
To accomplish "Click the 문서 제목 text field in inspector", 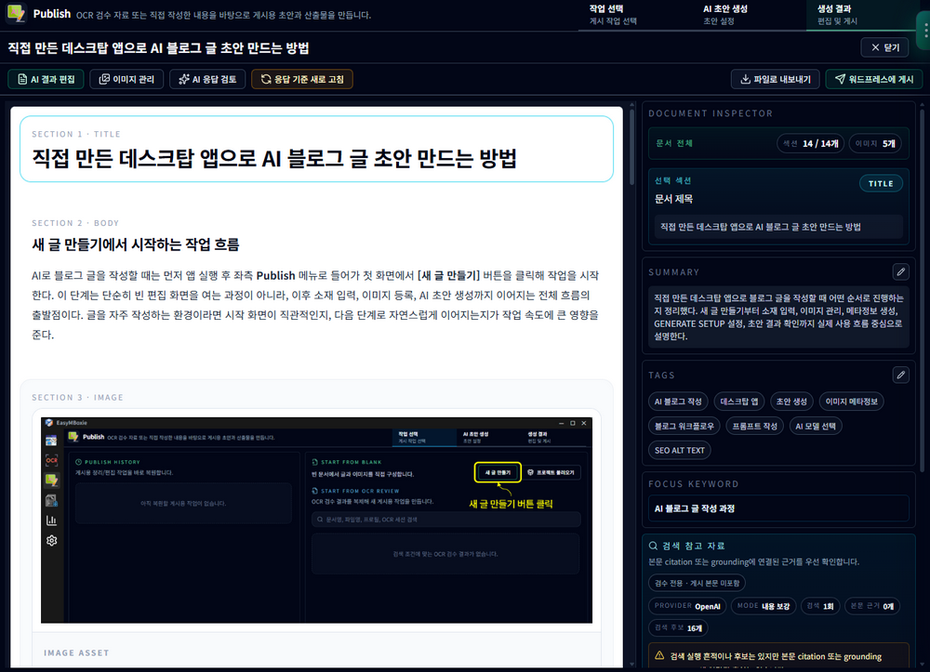I will (x=778, y=227).
